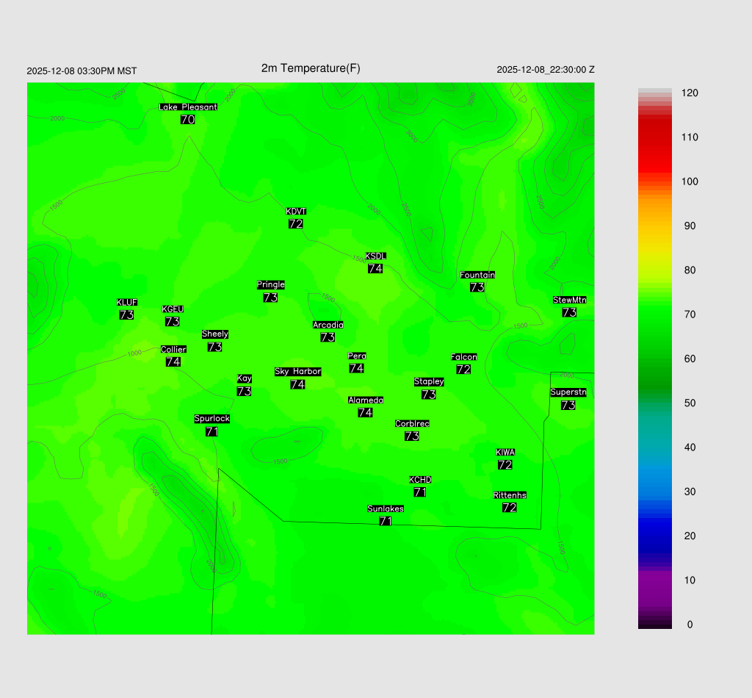Click the KLUF station label
Image resolution: width=752 pixels, height=698 pixels.
coord(127,303)
